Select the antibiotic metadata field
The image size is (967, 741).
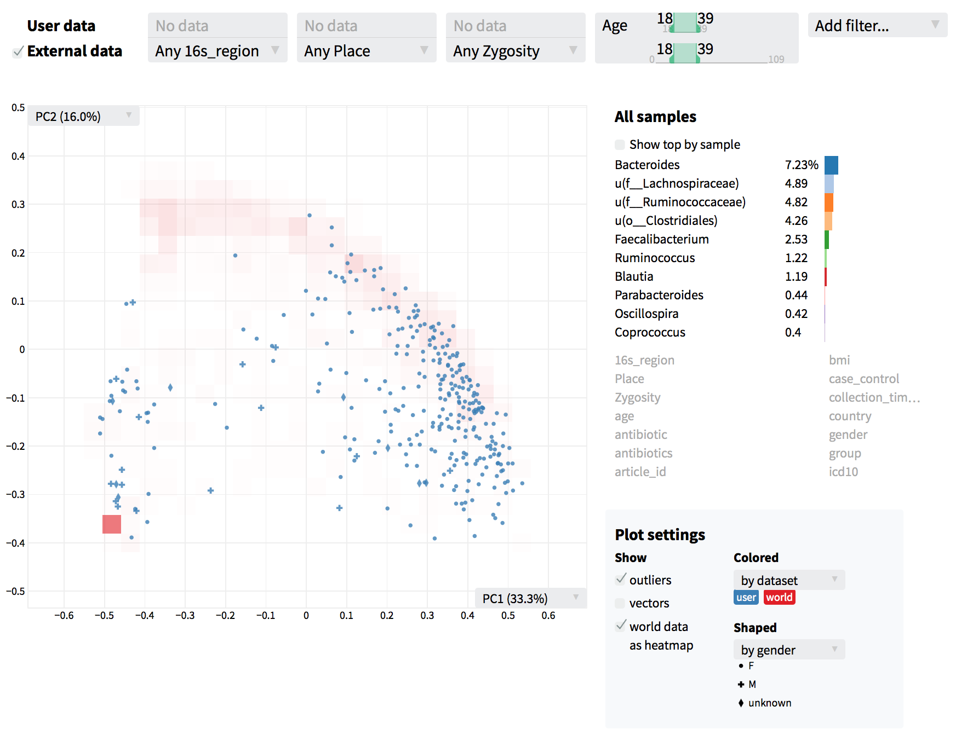640,435
